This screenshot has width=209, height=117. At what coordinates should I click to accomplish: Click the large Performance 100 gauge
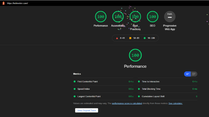(135, 55)
